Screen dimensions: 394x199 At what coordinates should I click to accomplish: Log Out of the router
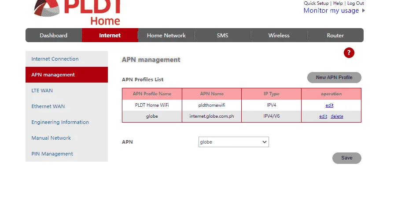[356, 3]
